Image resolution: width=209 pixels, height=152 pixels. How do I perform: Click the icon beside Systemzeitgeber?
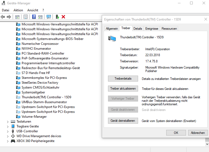(18, 92)
